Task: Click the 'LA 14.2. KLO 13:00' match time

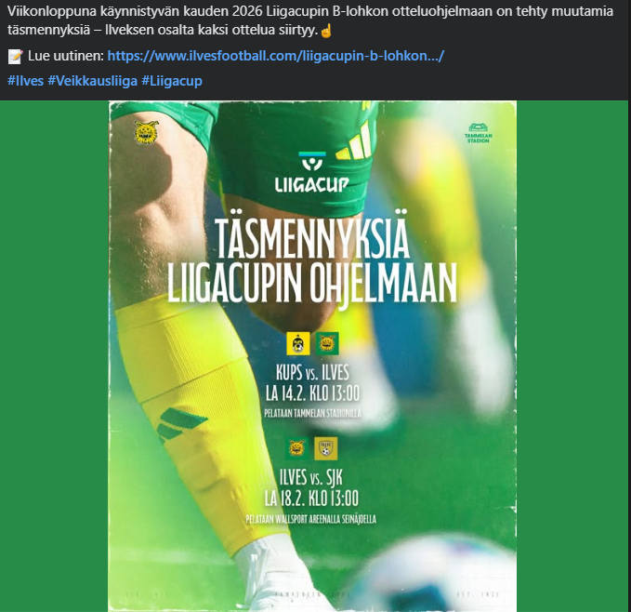Action: (312, 393)
